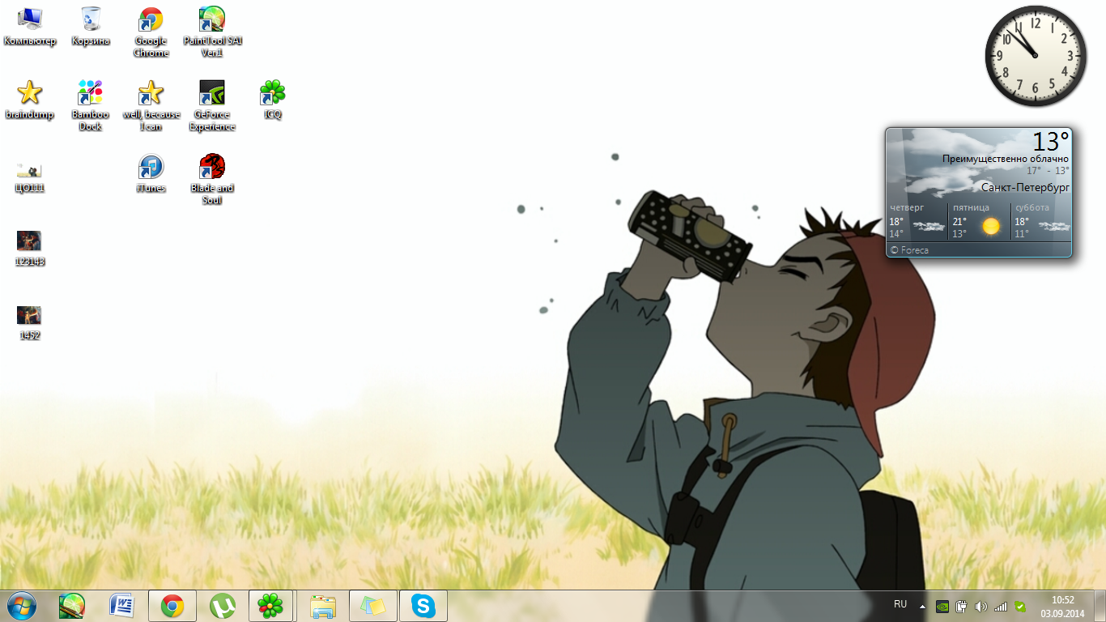Select the ICQ desktop shortcut
This screenshot has height=622, width=1106.
273,100
